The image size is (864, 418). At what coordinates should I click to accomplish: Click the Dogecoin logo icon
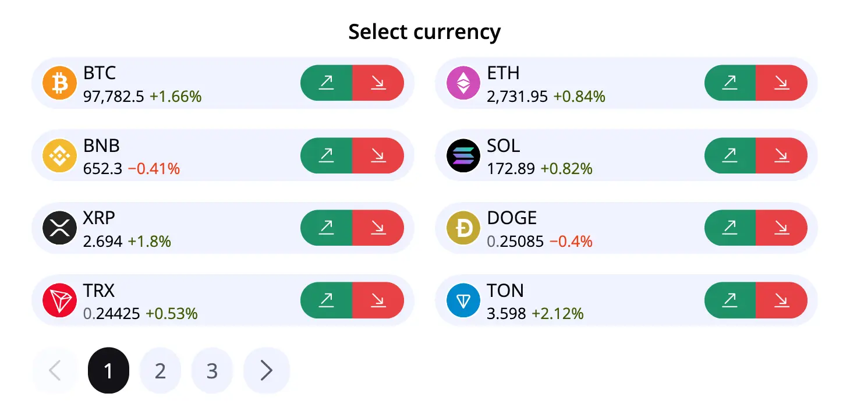pos(463,228)
